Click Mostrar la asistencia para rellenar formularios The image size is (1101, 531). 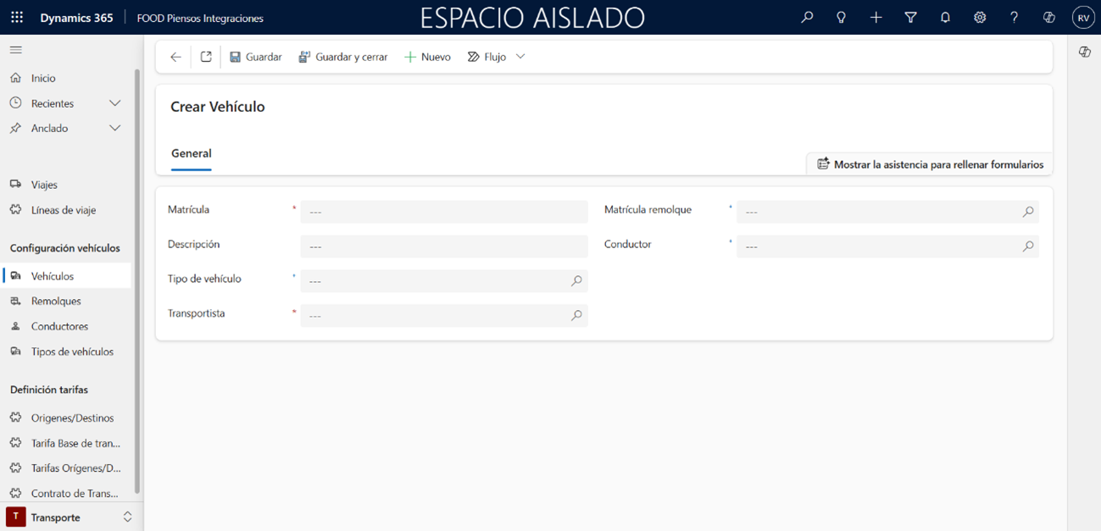(930, 164)
